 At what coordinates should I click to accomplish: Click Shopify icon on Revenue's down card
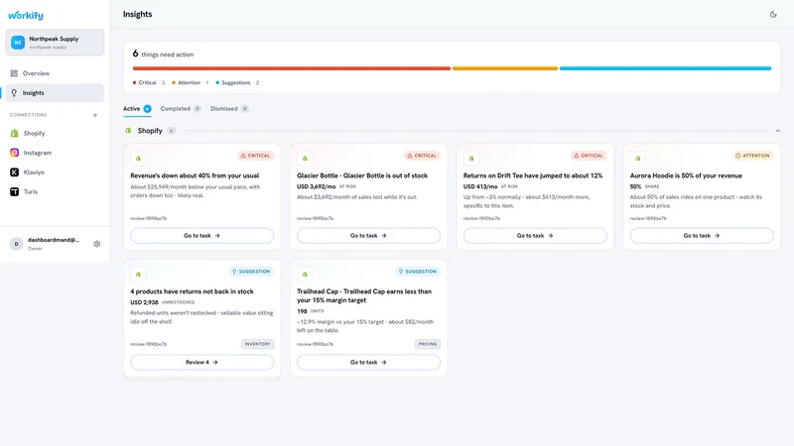point(138,159)
